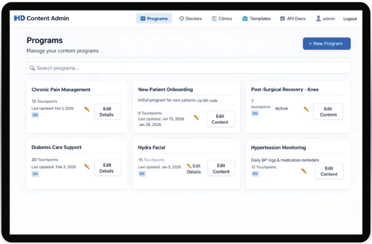Click pencil icon on Hypertension Monitoring card
Screen dimensions: 372x244
point(304,171)
